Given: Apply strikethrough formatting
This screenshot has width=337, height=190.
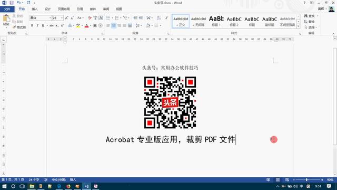Looking at the screenshot, I should (52, 26).
